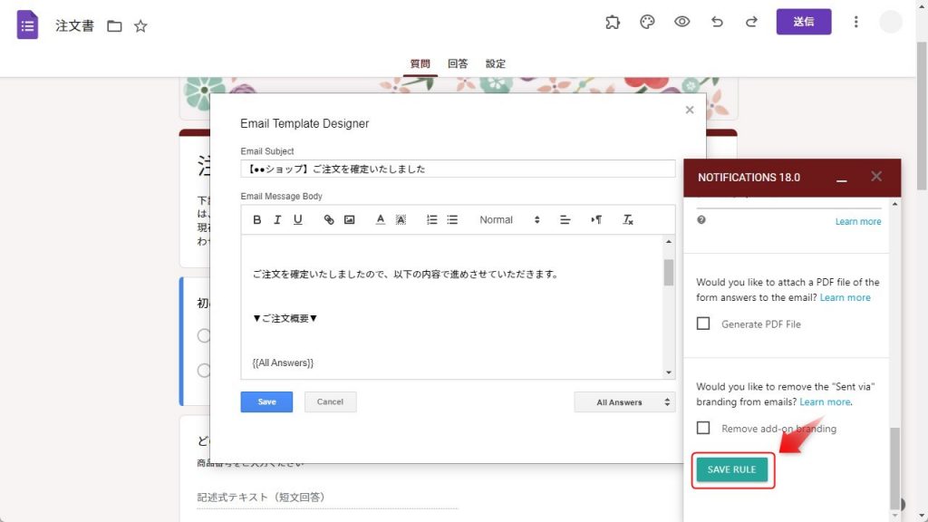Insert a bulleted list
928x522 pixels.
click(452, 219)
